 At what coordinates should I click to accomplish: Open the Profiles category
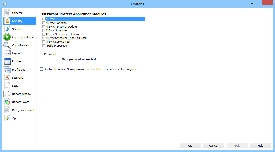pos(17,61)
